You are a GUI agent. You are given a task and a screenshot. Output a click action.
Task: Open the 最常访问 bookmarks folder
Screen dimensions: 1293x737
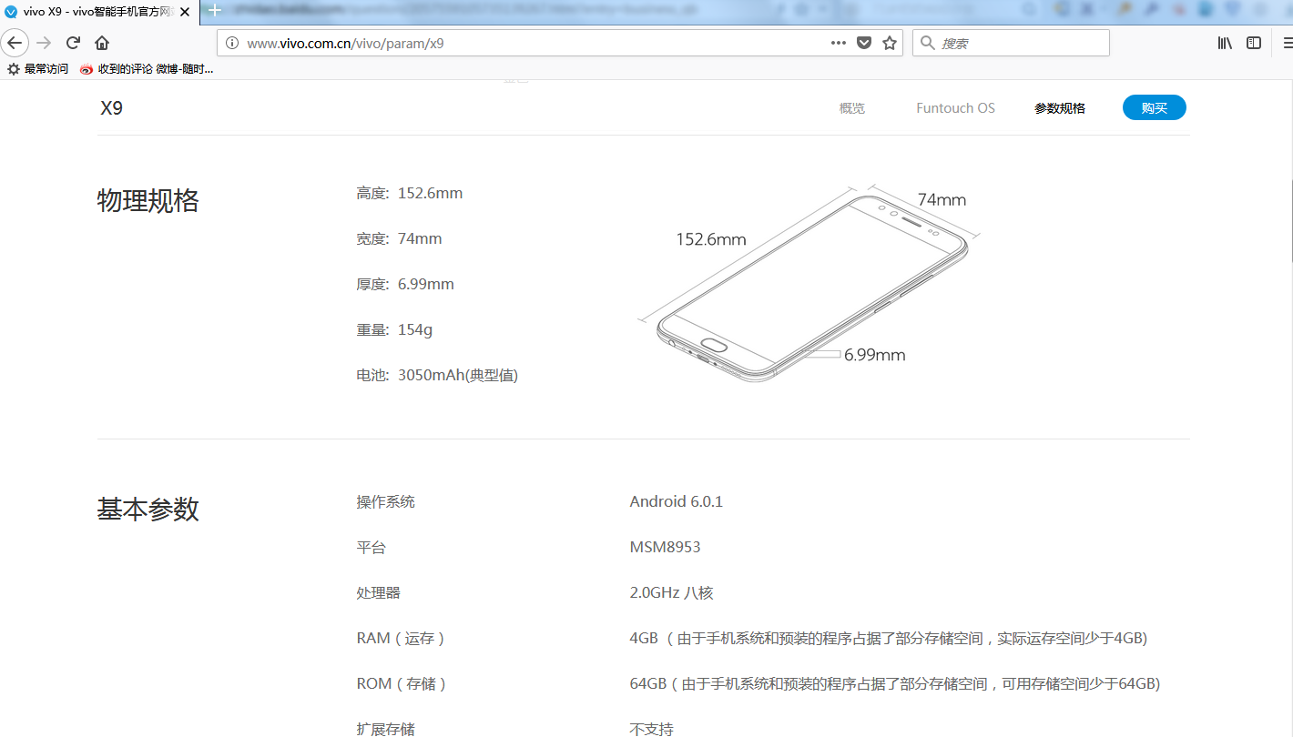37,69
